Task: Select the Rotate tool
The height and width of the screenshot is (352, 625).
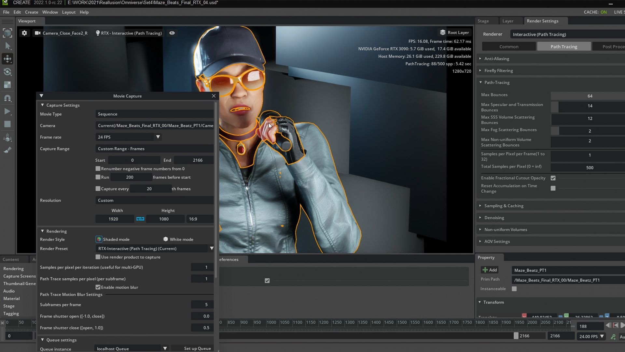Action: pos(7,72)
